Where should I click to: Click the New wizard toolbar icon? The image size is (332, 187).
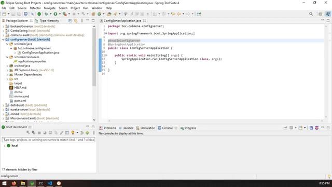coord(4,14)
